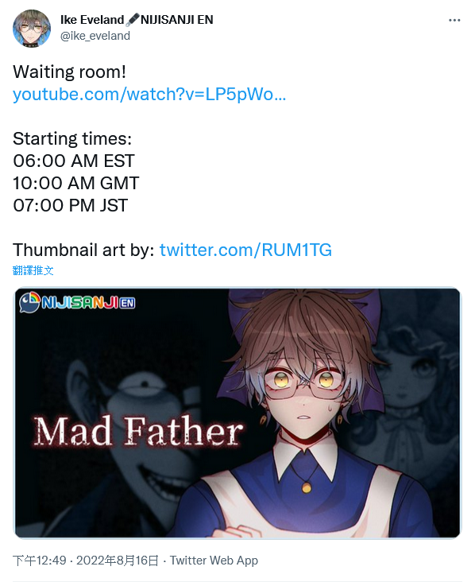Click Ike Eveland's profile avatar

[32, 28]
